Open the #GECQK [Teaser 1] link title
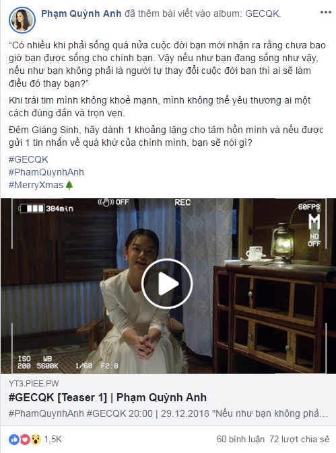 [107, 398]
